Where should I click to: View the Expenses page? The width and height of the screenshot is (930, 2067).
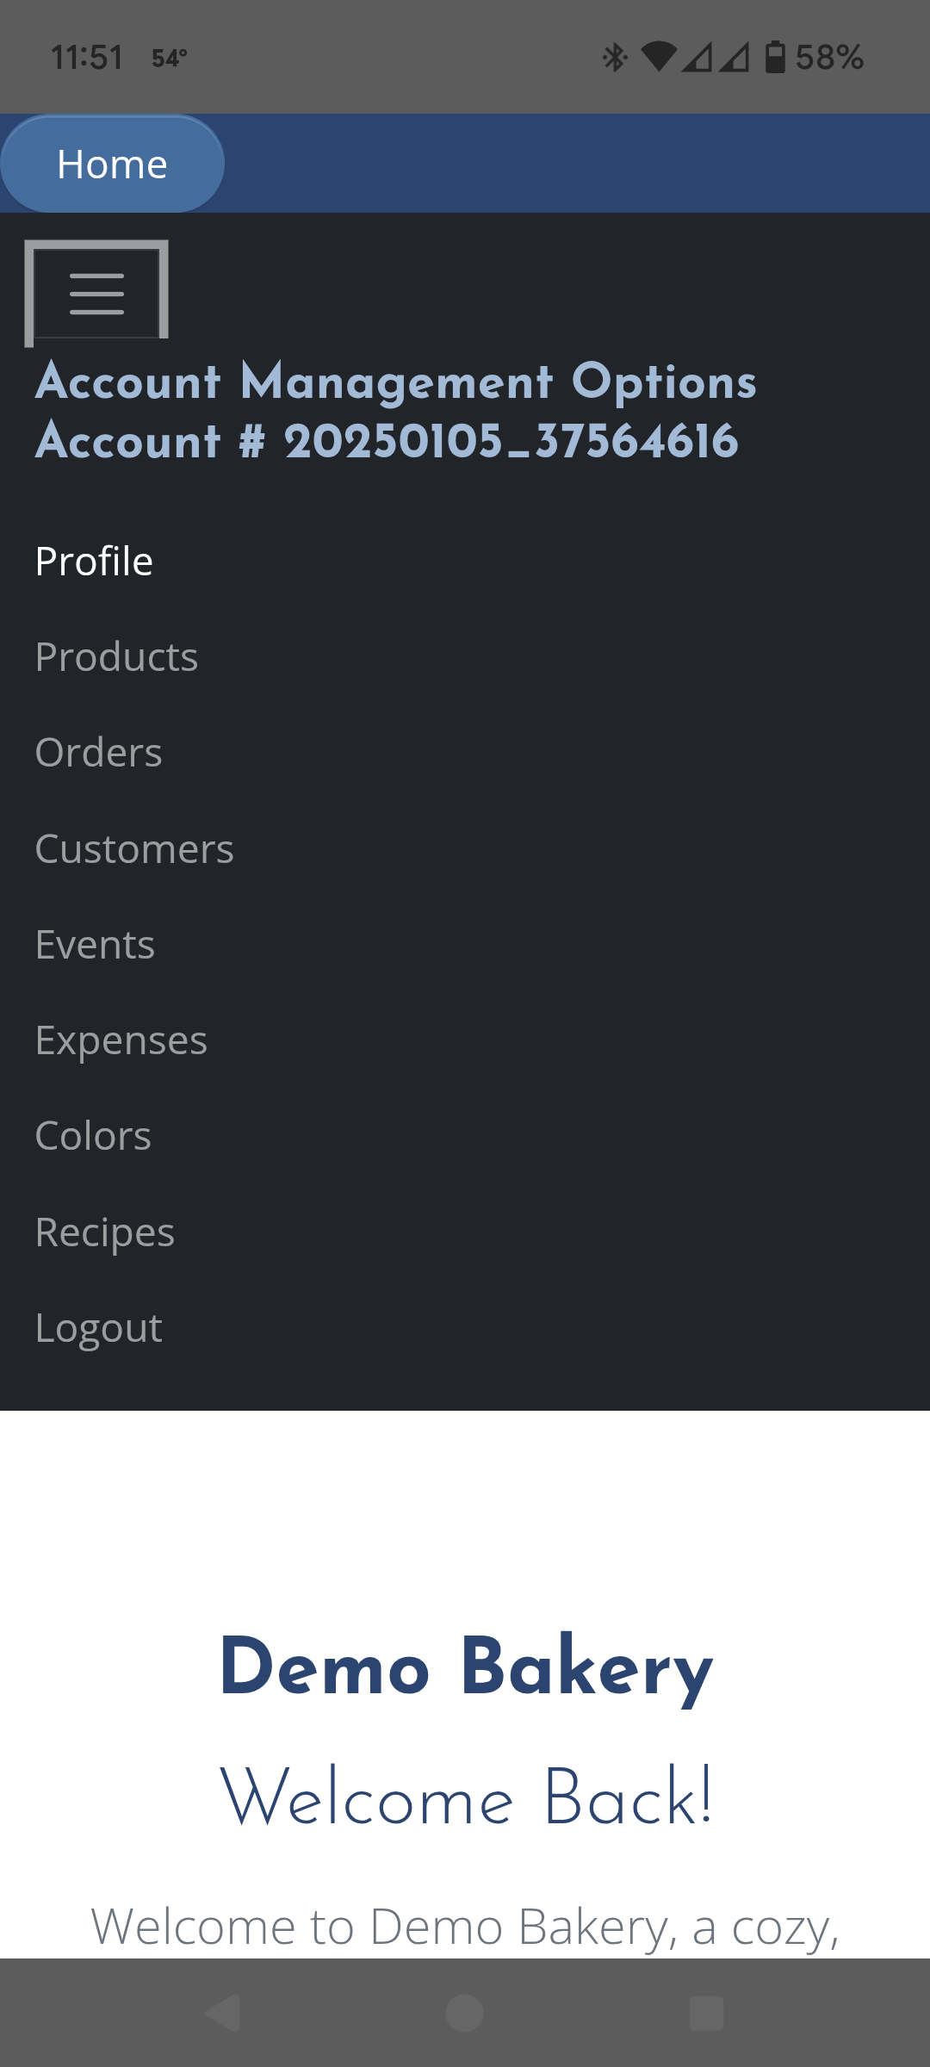(121, 1040)
